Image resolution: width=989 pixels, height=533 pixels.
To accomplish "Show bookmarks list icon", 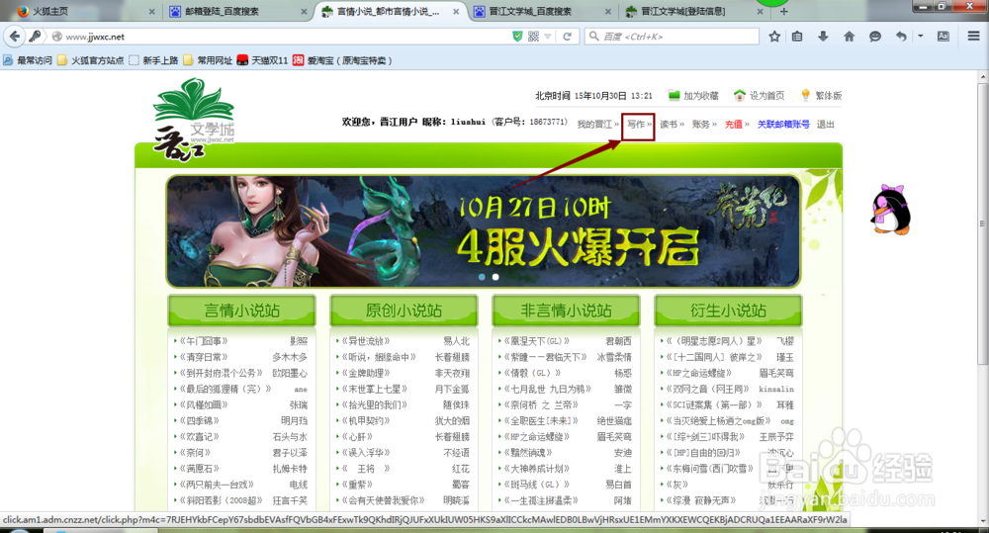I will pyautogui.click(x=797, y=37).
